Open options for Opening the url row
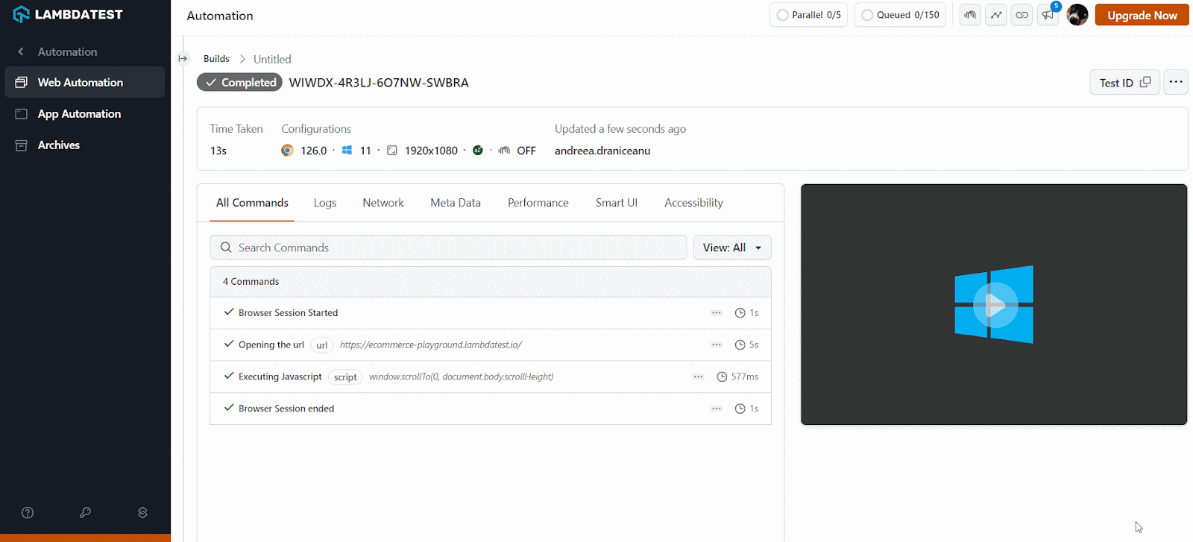Image resolution: width=1193 pixels, height=542 pixels. tap(717, 345)
